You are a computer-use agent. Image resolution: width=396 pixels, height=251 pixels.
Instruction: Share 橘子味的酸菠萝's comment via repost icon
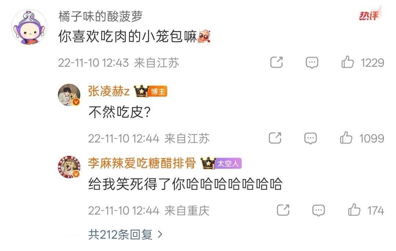(x=276, y=62)
